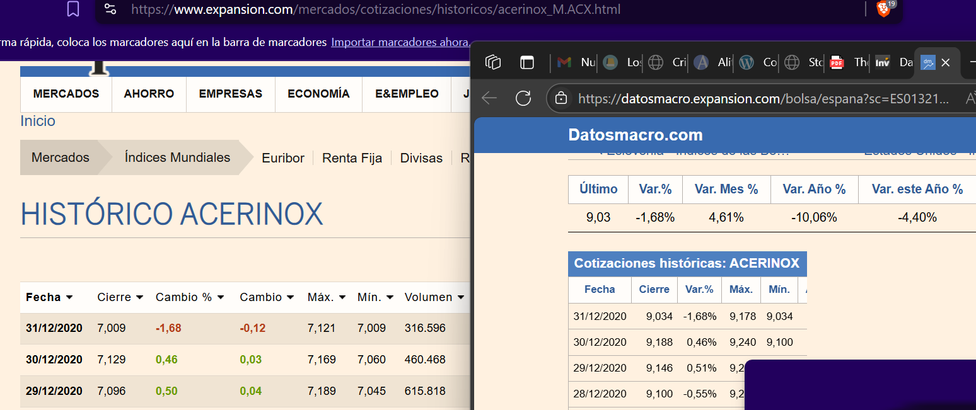Image resolution: width=976 pixels, height=410 pixels.
Task: Click Fecha header in Datosmacro table
Action: (600, 289)
